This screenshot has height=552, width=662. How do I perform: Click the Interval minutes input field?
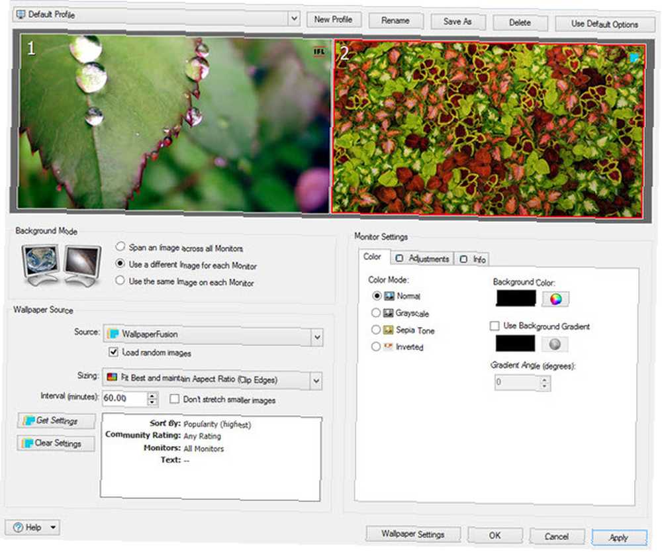tap(125, 398)
